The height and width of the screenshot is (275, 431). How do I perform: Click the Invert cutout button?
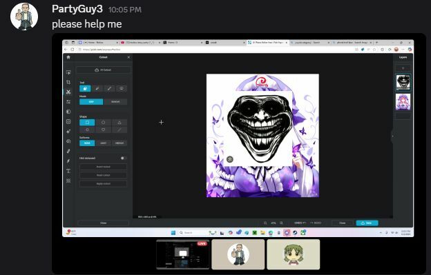[x=104, y=167]
